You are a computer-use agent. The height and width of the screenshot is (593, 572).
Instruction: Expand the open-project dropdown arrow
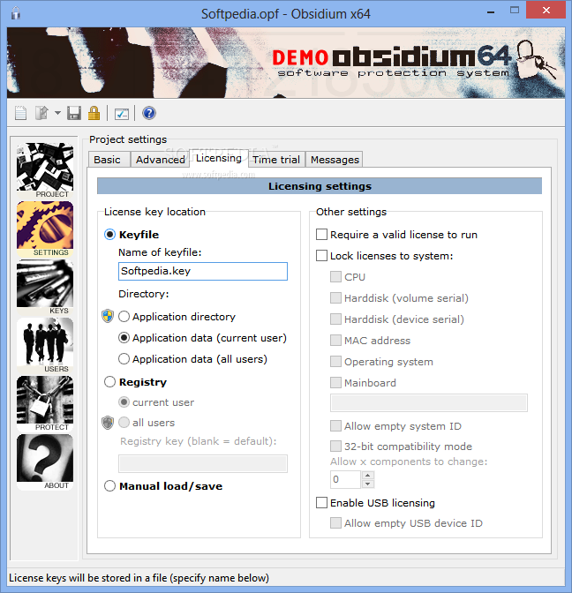click(57, 113)
